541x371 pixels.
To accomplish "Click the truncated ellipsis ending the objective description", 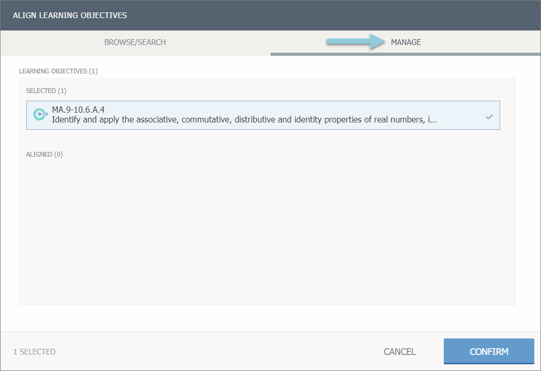I will pyautogui.click(x=433, y=119).
